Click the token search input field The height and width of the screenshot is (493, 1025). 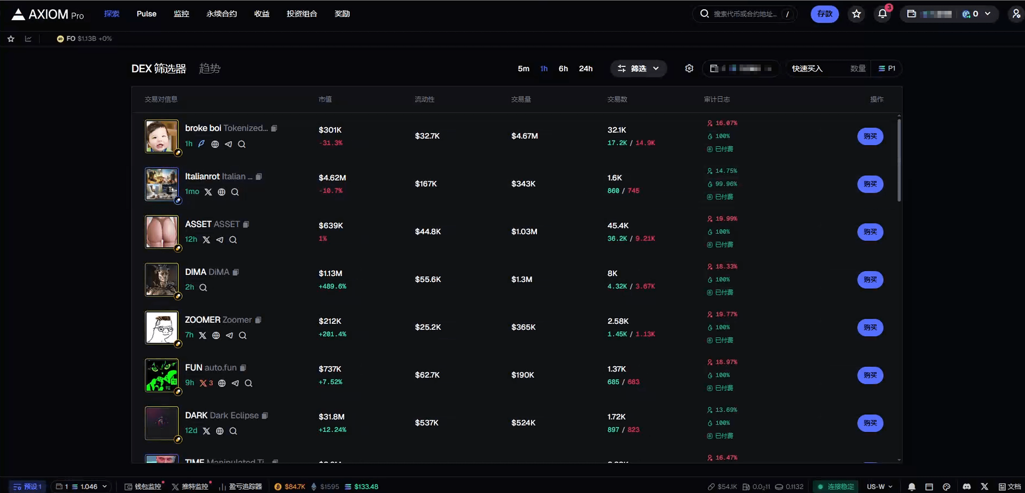[x=745, y=14]
